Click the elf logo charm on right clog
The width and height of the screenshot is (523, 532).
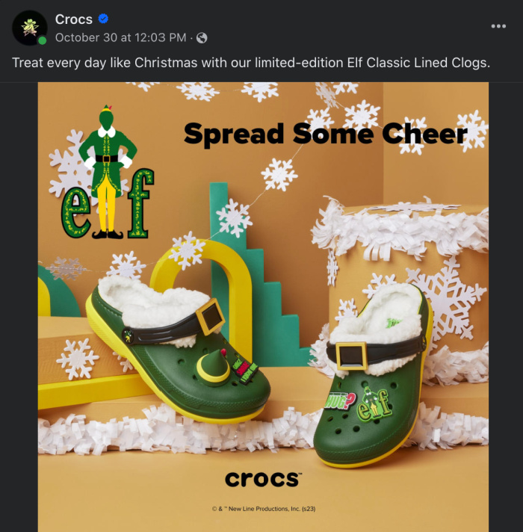pyautogui.click(x=374, y=405)
